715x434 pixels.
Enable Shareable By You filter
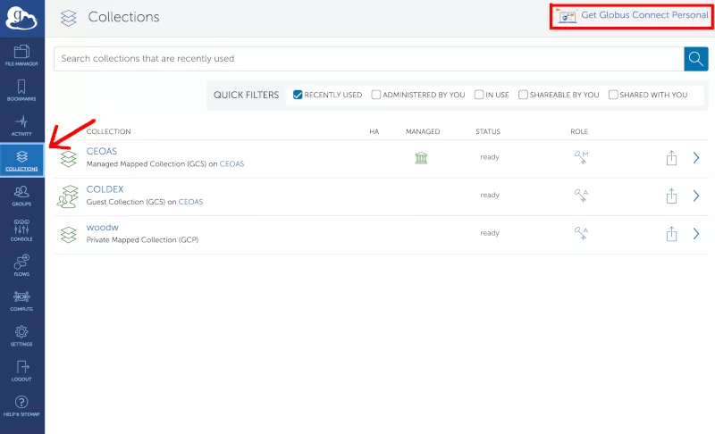[523, 95]
